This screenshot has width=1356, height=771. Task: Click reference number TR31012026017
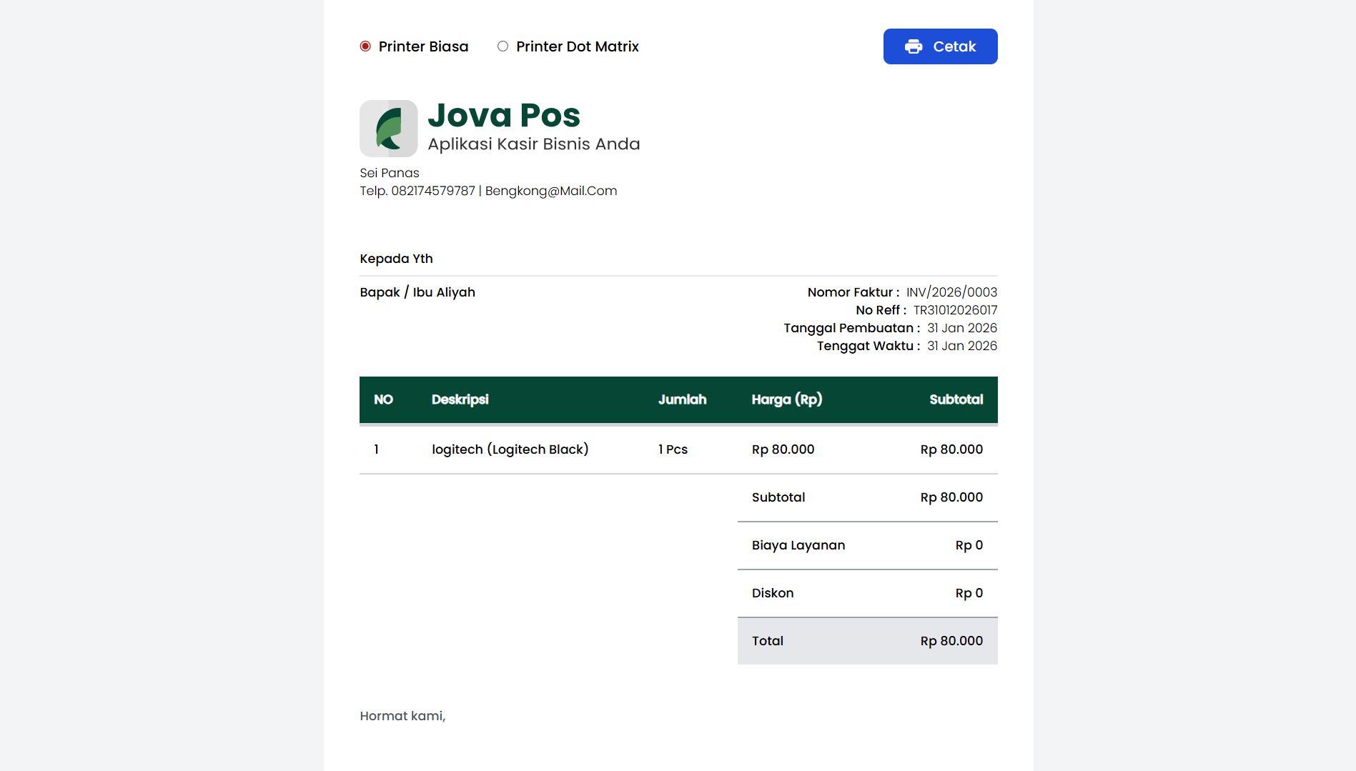[x=955, y=310]
